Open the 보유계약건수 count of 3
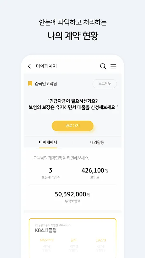 [x=51, y=171]
